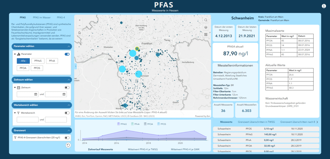
Task: Open the Messwerte list tab
Action: 226,122
